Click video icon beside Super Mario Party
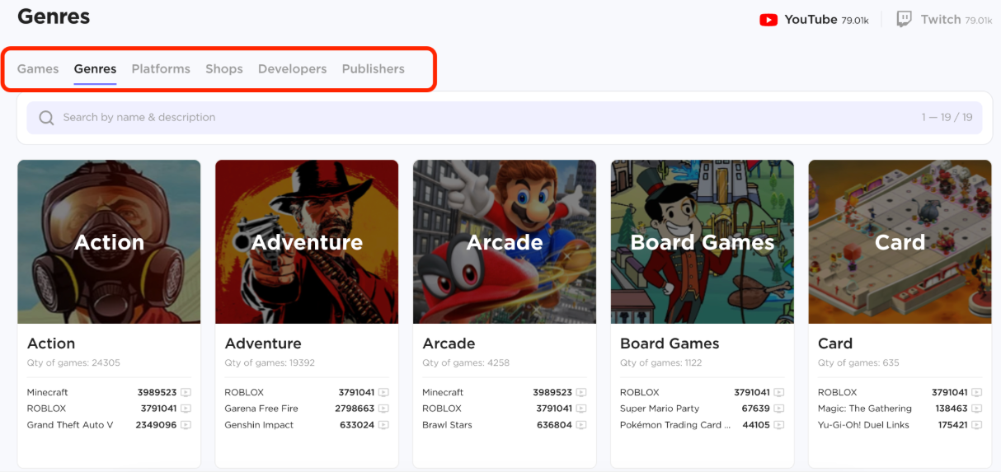Viewport: 1001px width, 472px height. pyautogui.click(x=779, y=409)
